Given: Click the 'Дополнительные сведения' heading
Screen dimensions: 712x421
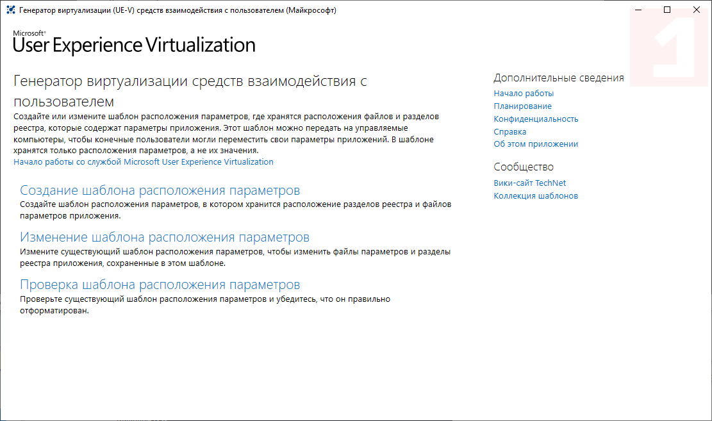Looking at the screenshot, I should tap(559, 78).
